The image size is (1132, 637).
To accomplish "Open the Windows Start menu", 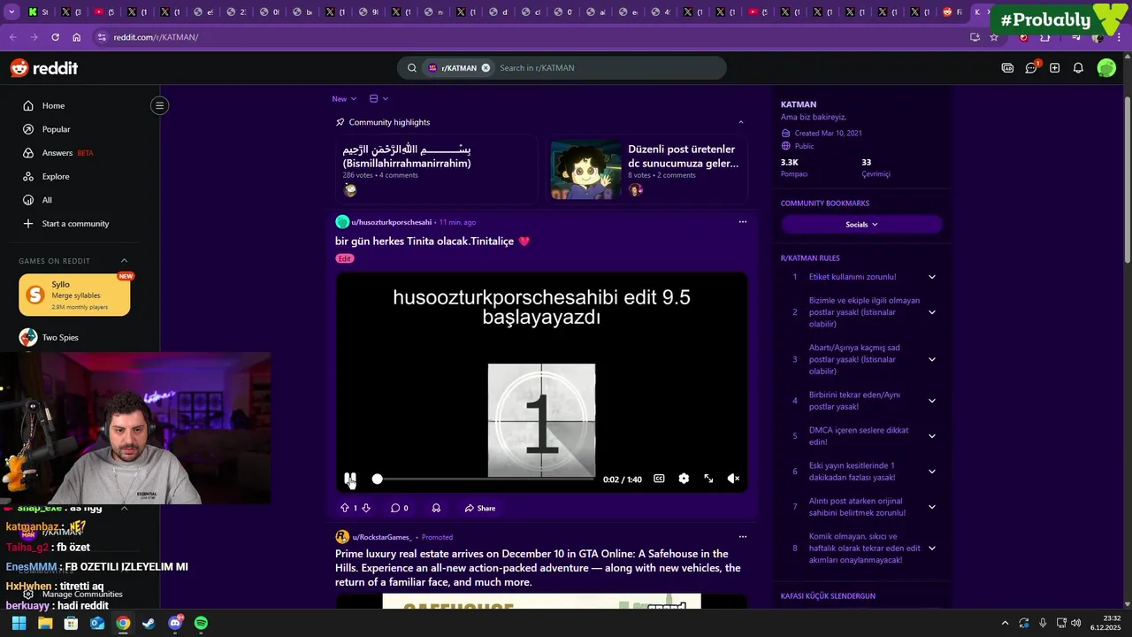I will click(x=19, y=623).
